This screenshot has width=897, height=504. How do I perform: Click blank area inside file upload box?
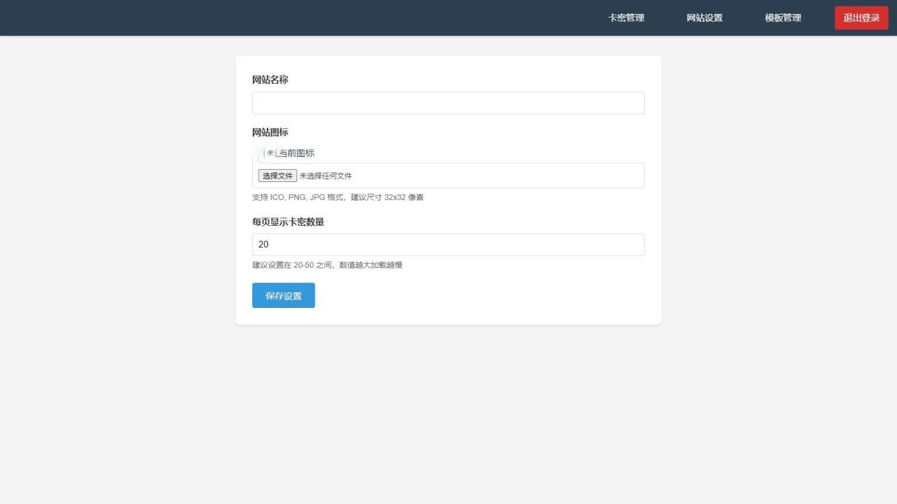coord(496,176)
